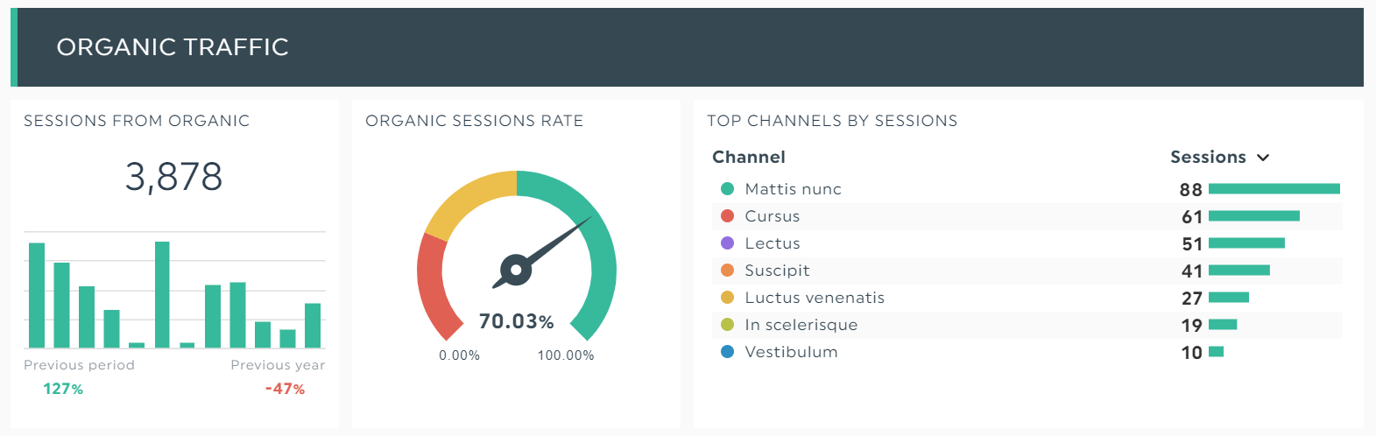The width and height of the screenshot is (1376, 436).
Task: Select the Luctus venenatis channel row
Action: point(815,298)
